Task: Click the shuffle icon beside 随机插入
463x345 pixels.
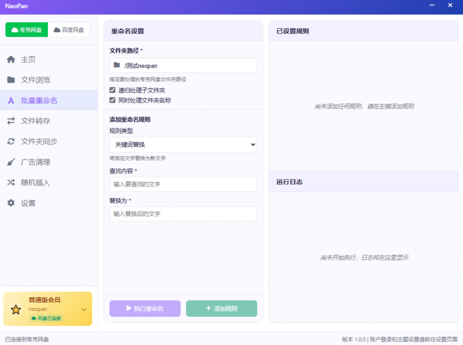Action: [11, 183]
